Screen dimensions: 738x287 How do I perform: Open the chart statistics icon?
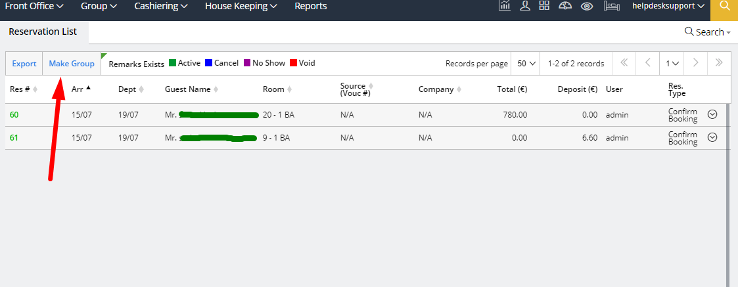click(505, 6)
